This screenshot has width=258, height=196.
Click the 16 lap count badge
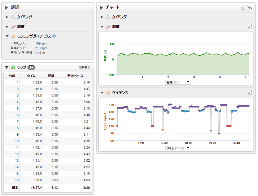click(x=31, y=67)
